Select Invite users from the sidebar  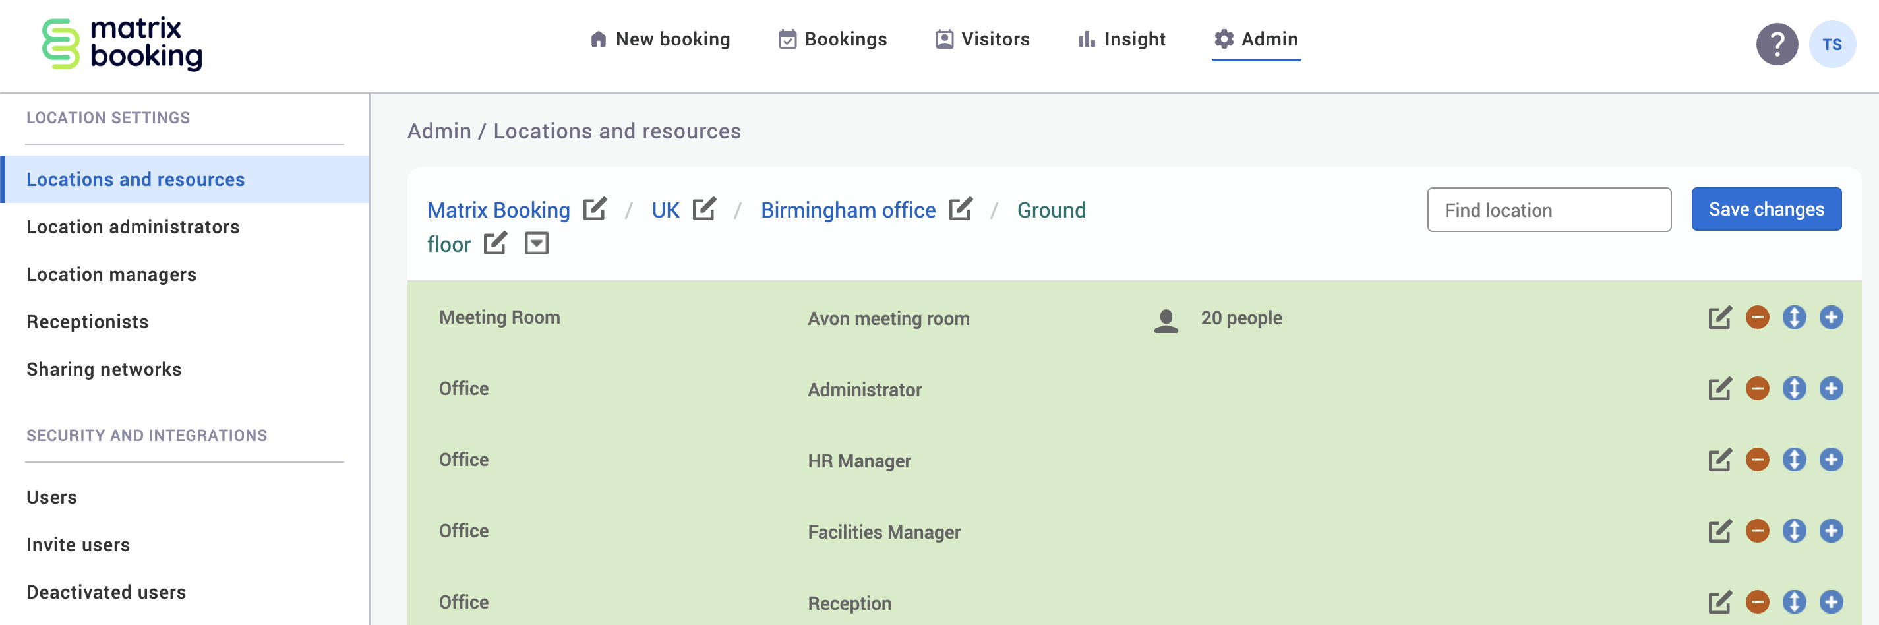pos(78,545)
